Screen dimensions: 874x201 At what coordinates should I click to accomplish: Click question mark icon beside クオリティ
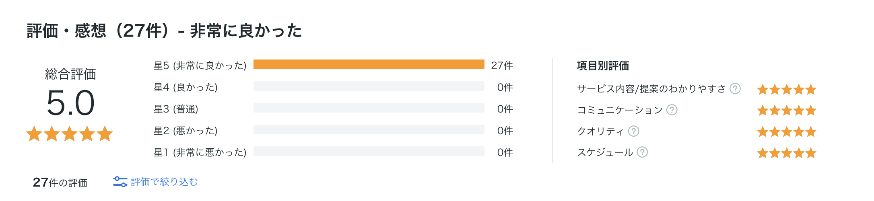(x=634, y=131)
